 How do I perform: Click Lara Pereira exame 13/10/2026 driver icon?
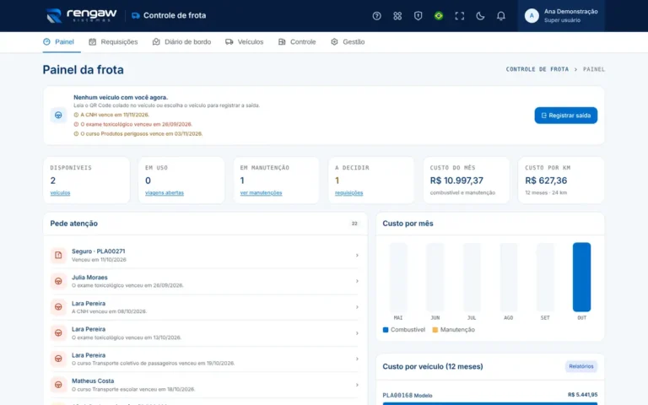(x=58, y=333)
